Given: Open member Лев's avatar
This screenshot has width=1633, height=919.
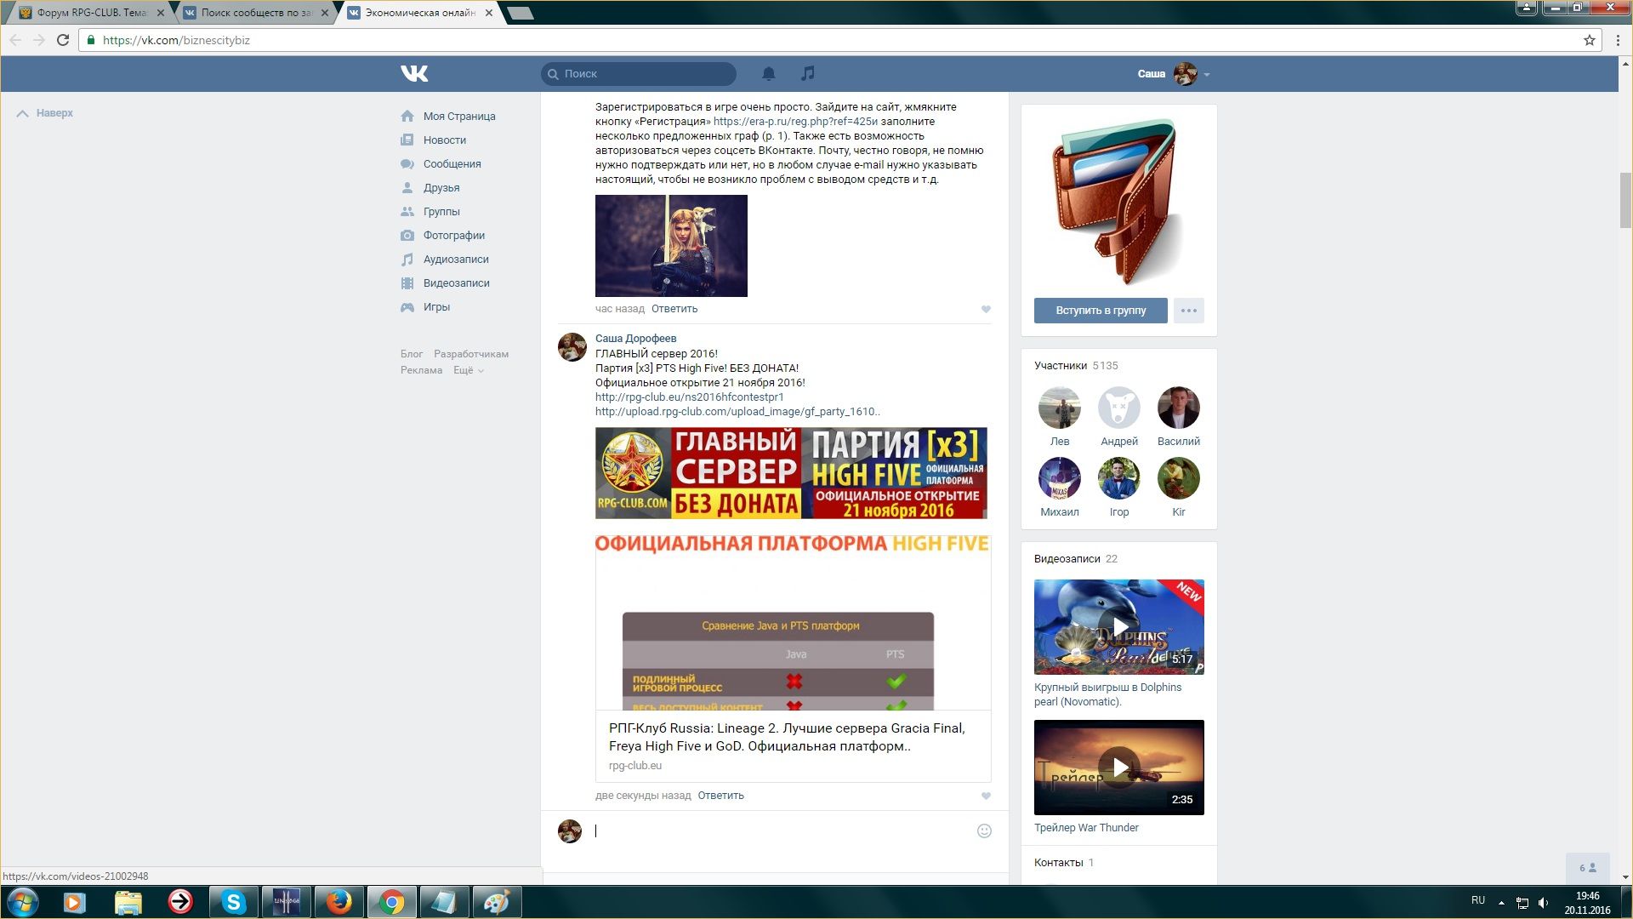Looking at the screenshot, I should (x=1060, y=408).
